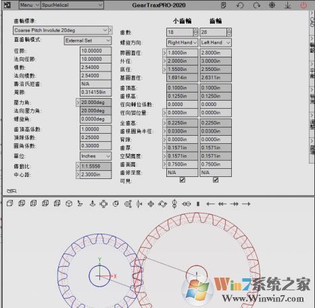Click pinion 齒面寬 0.7500in field
Image resolution: width=315 pixels, height=308 pixels.
pyautogui.click(x=182, y=164)
